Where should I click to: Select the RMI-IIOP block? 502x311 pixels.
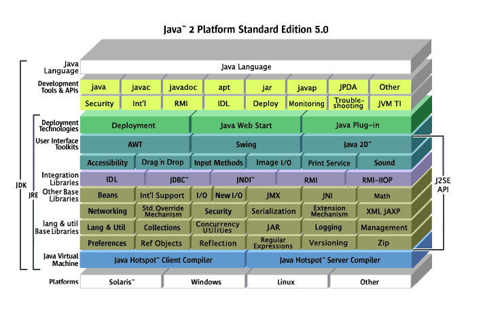tap(378, 180)
